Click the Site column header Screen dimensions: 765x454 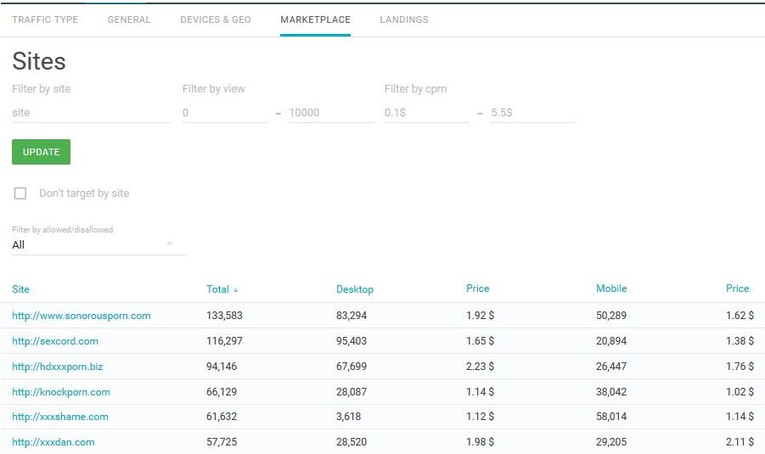pos(20,289)
